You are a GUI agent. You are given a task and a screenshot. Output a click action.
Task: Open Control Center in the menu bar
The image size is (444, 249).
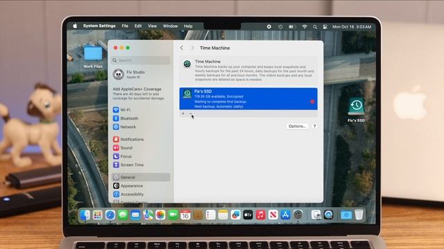click(x=325, y=26)
